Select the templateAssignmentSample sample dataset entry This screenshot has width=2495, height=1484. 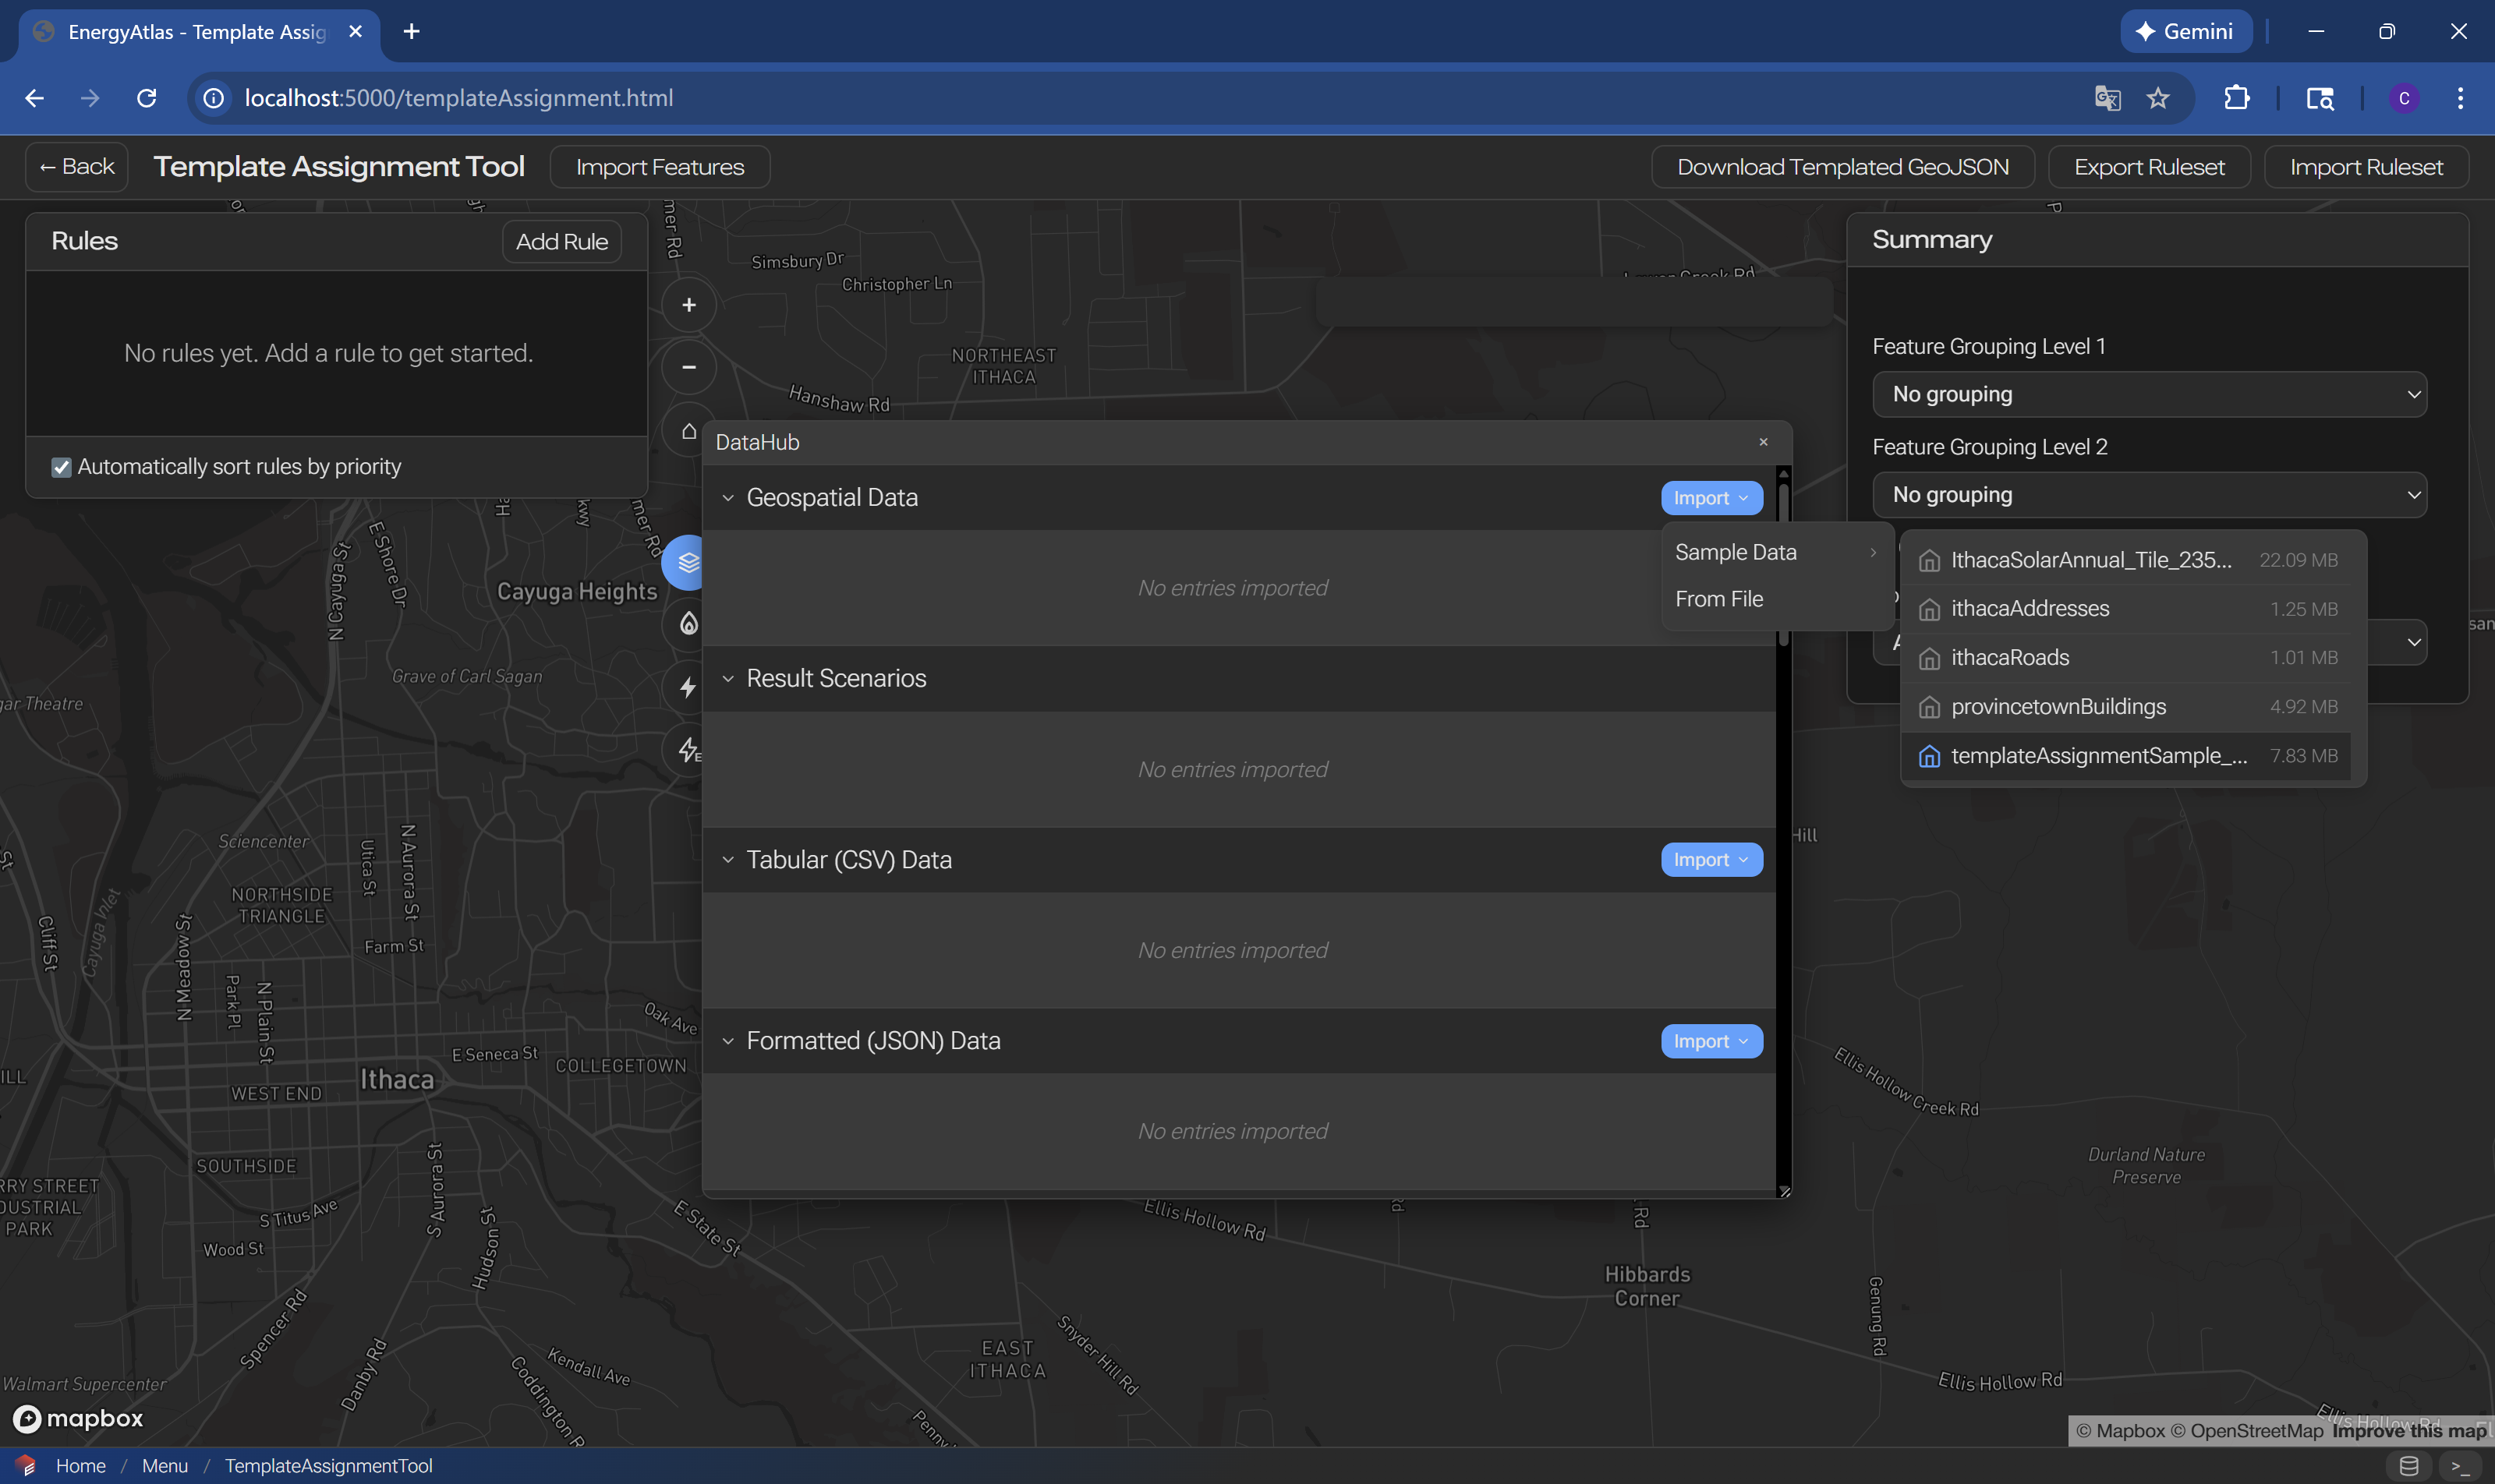point(2098,756)
